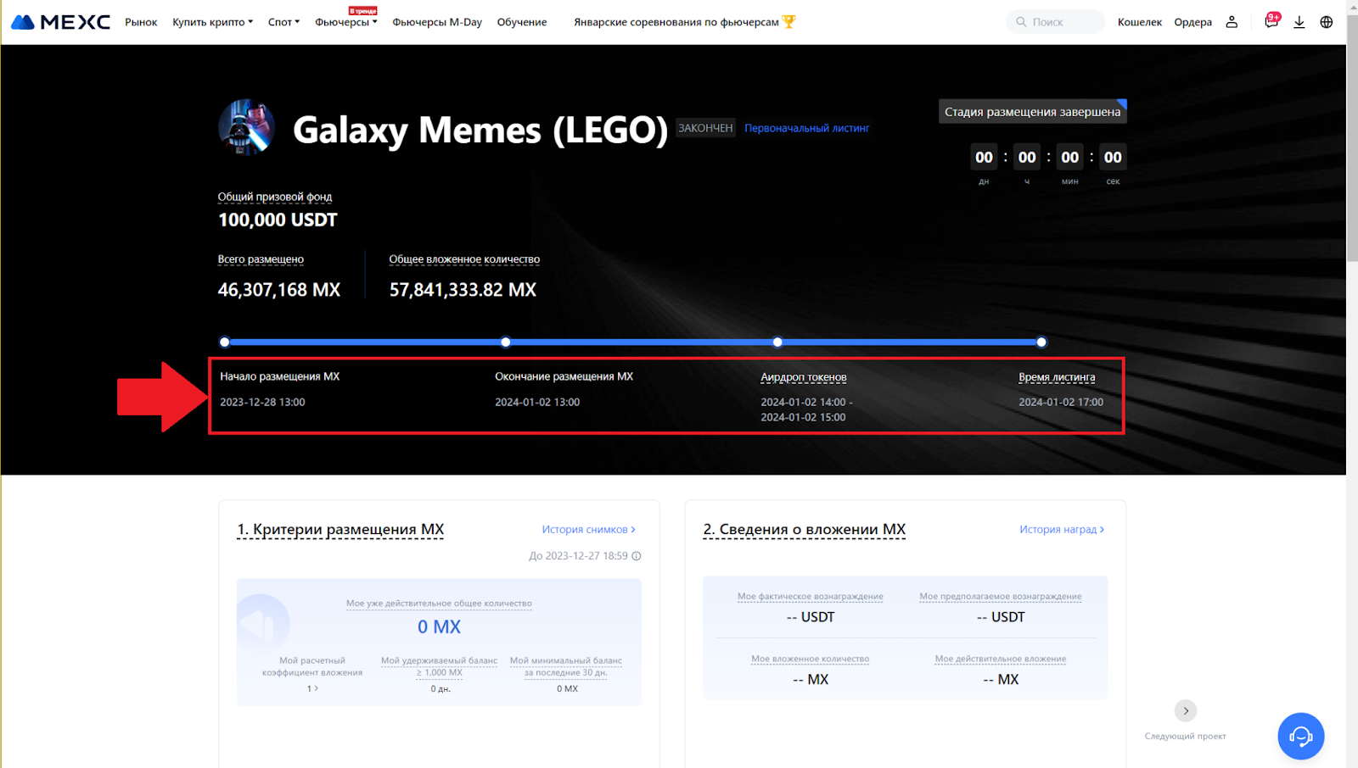Image resolution: width=1358 pixels, height=768 pixels.
Task: Click the 1. Критерии размещения MX heading
Action: pyautogui.click(x=340, y=530)
